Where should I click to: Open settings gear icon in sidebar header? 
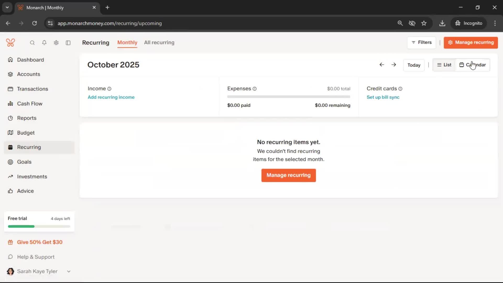tap(56, 43)
